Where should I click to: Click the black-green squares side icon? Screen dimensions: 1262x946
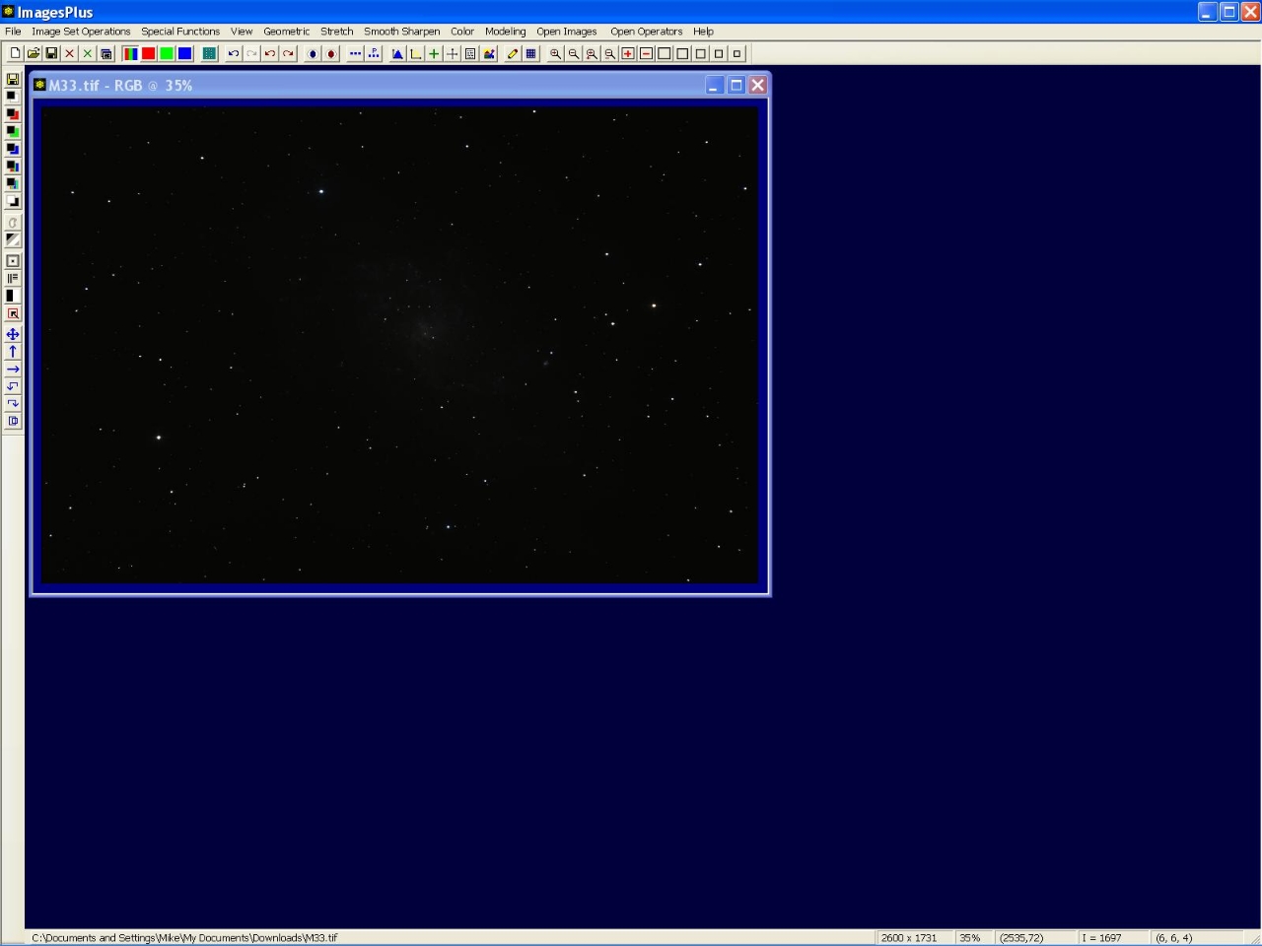click(13, 131)
